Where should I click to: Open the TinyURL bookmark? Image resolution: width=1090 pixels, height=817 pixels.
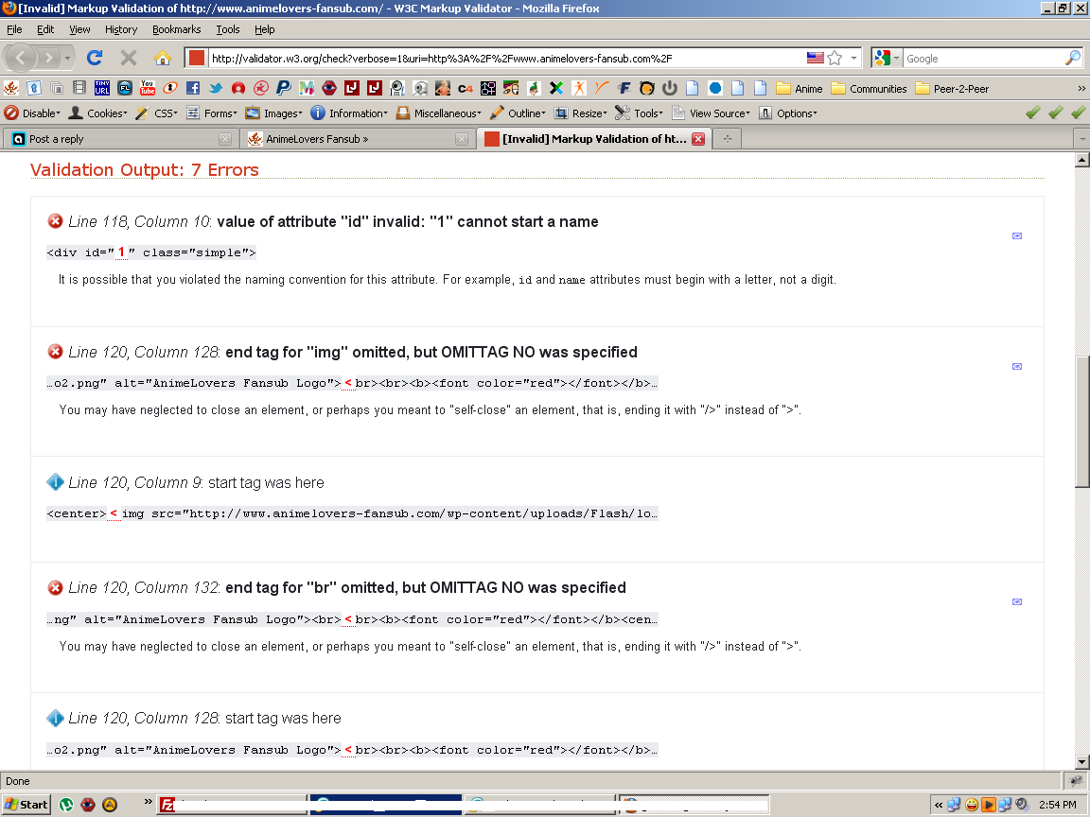coord(102,88)
